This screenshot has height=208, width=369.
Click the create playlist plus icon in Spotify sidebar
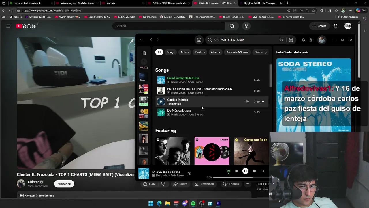(144, 62)
